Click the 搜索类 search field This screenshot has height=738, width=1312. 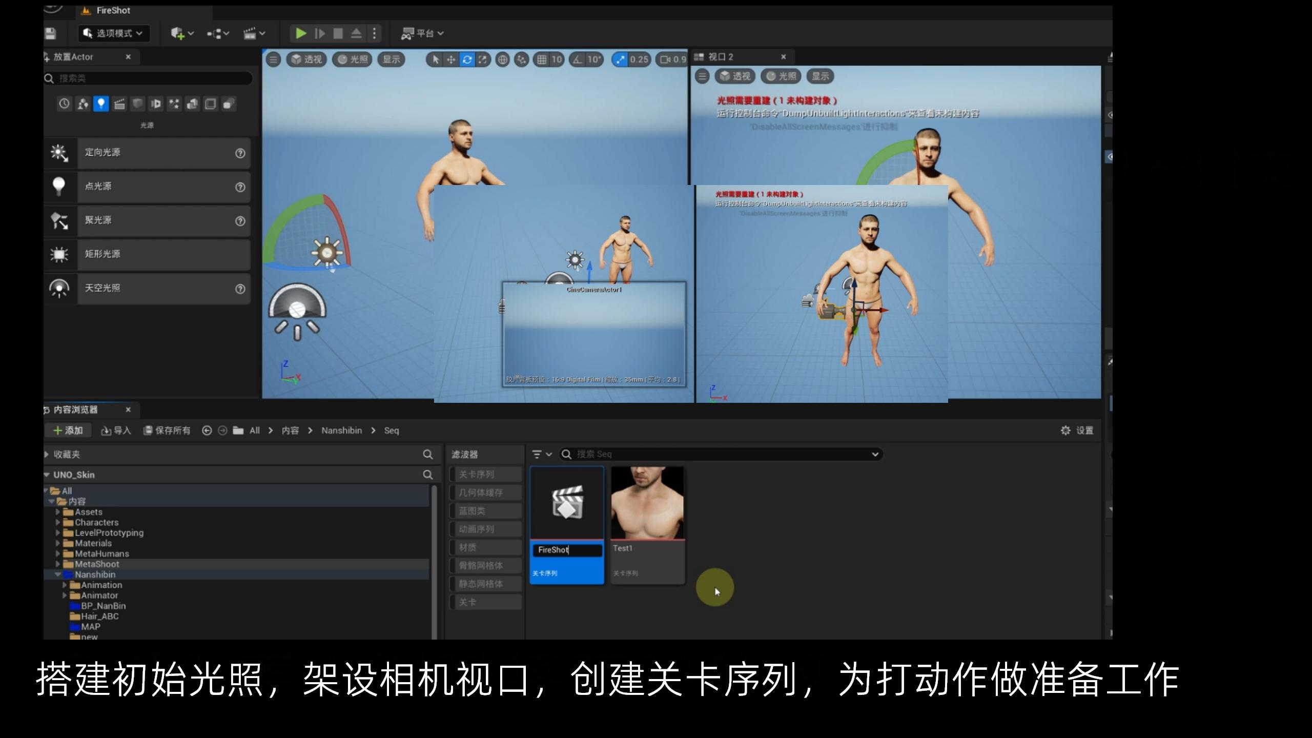149,78
